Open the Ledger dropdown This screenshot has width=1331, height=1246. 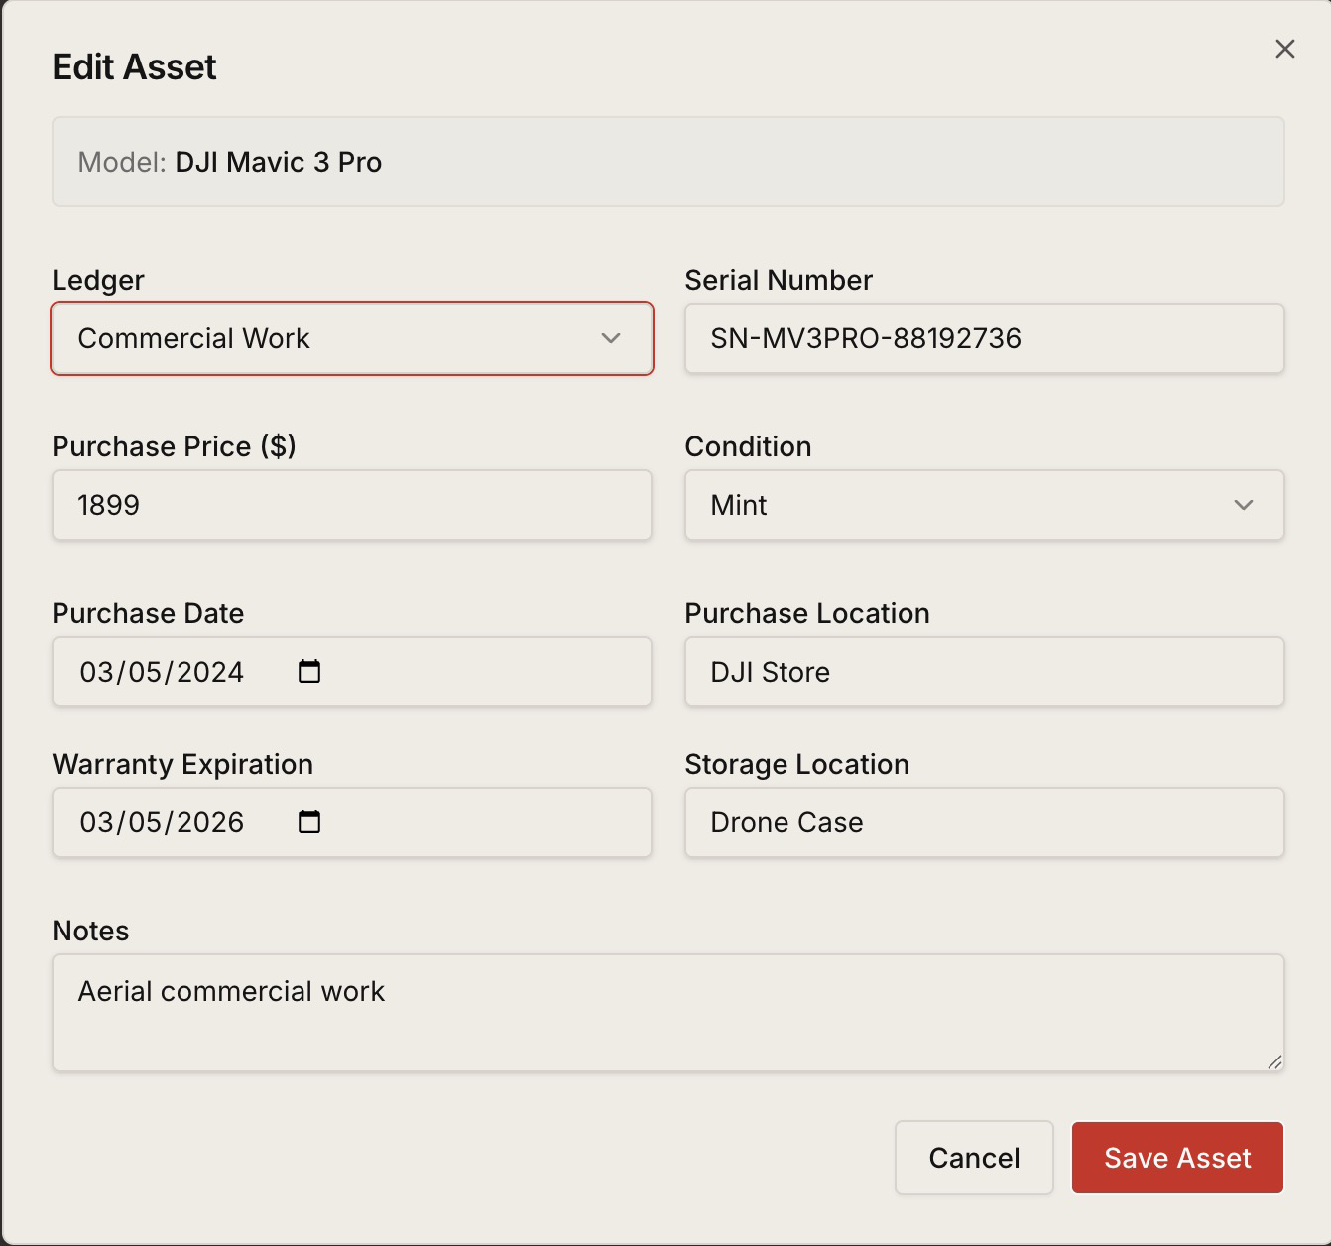click(352, 338)
